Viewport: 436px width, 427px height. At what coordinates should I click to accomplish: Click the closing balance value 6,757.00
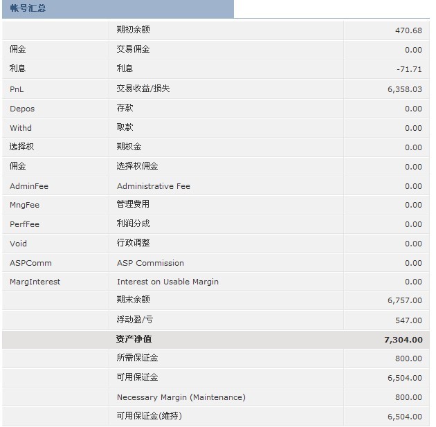pos(405,300)
